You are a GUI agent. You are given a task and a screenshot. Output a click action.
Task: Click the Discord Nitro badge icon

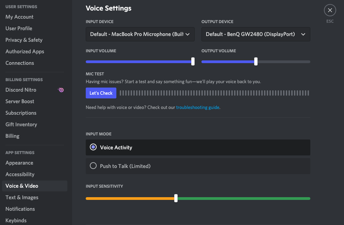pos(61,90)
